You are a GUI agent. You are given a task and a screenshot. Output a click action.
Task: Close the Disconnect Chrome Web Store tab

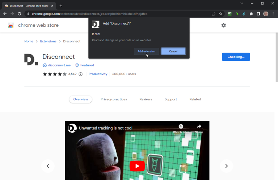click(52, 6)
